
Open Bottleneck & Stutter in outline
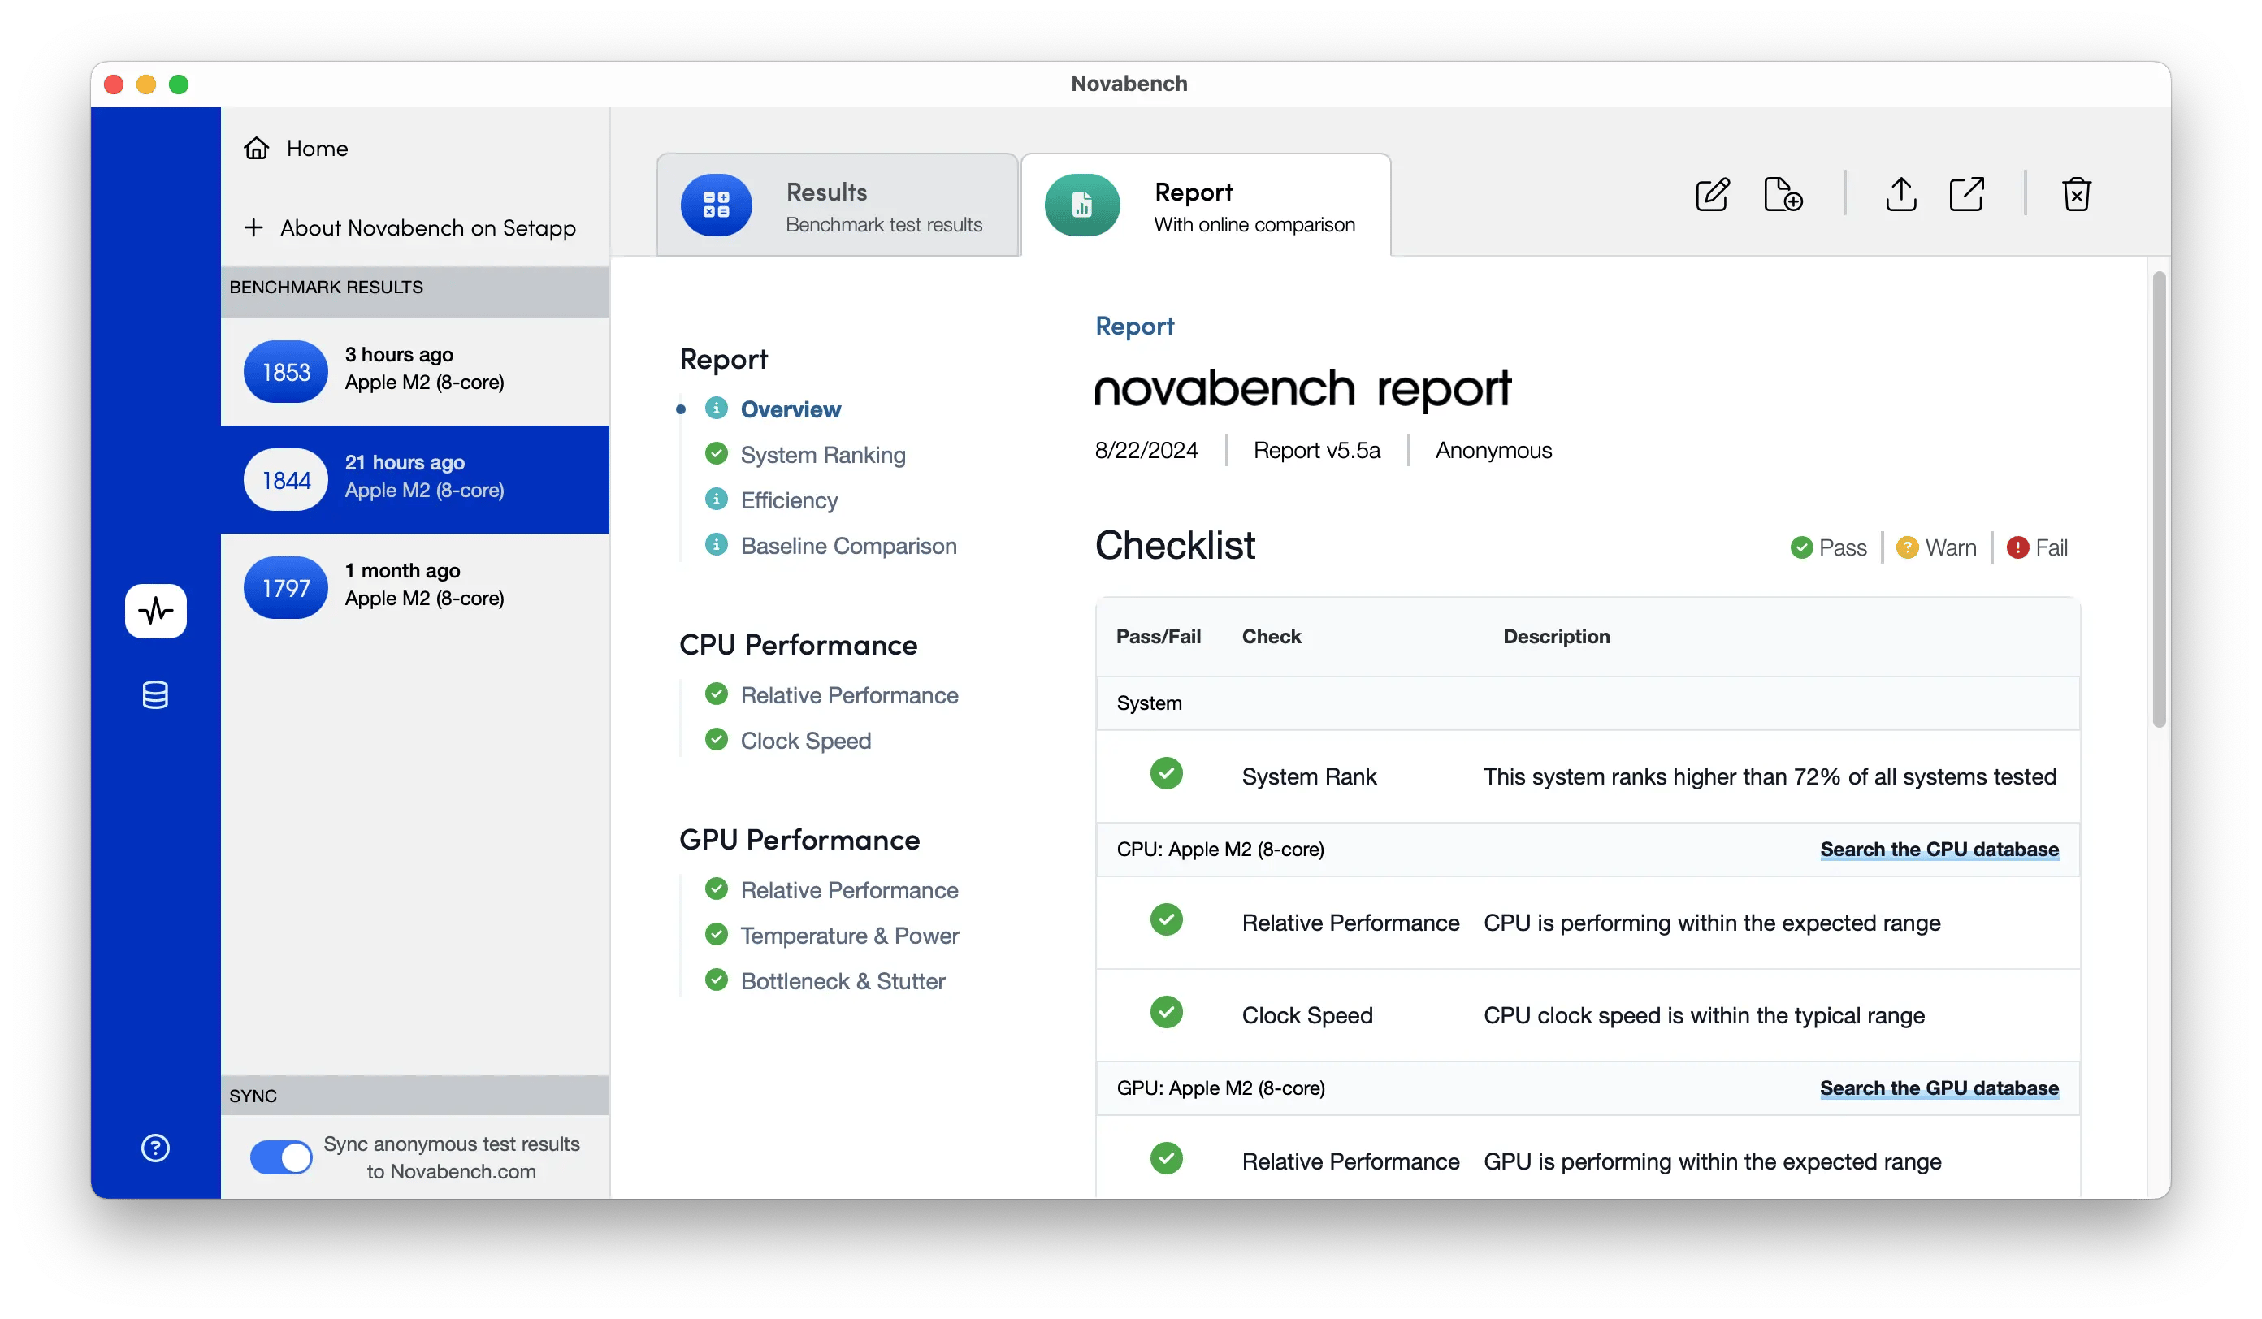tap(843, 981)
